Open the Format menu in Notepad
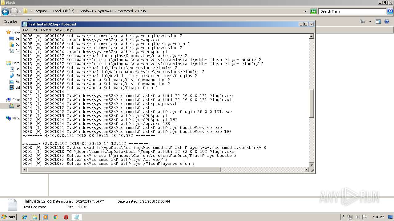The width and height of the screenshot is (394, 221). pos(46,30)
